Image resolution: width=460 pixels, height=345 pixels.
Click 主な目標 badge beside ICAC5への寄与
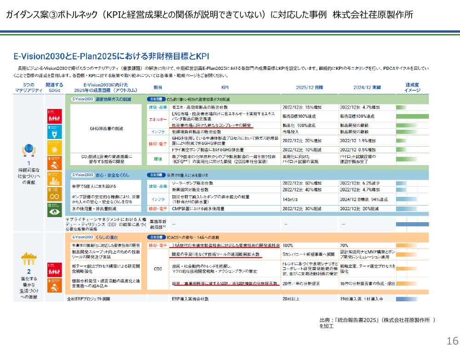click(156, 237)
